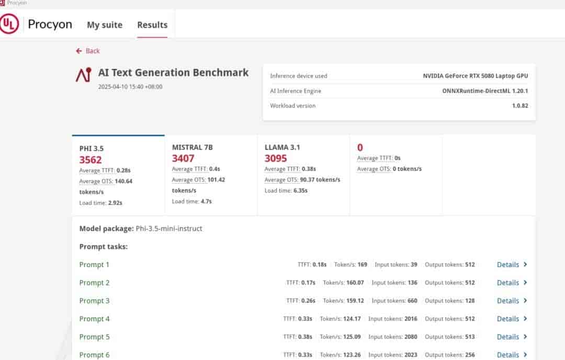Select the PHI 3.5 results tab
This screenshot has width=565, height=360.
click(x=118, y=175)
